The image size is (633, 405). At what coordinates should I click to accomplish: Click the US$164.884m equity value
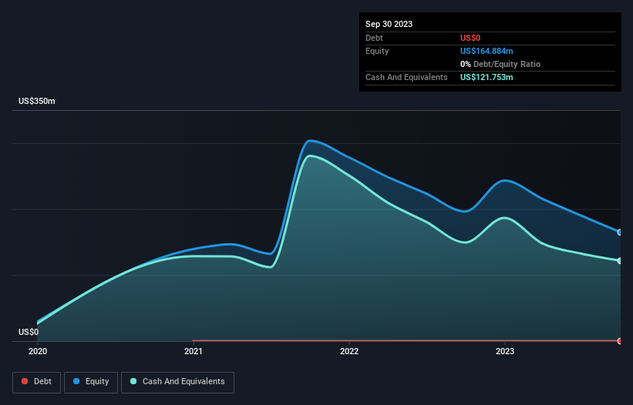[x=487, y=51]
